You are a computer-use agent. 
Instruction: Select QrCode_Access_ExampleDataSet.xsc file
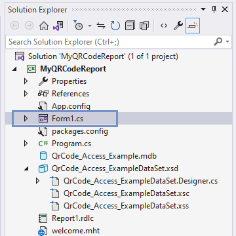(127, 193)
